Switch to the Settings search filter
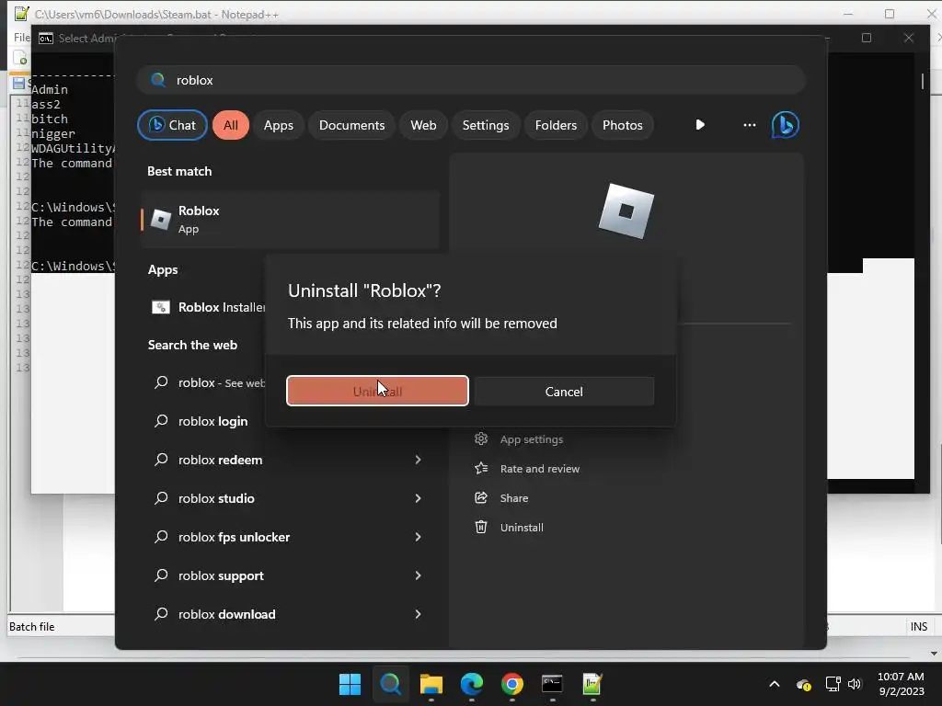The height and width of the screenshot is (706, 942). pyautogui.click(x=486, y=125)
